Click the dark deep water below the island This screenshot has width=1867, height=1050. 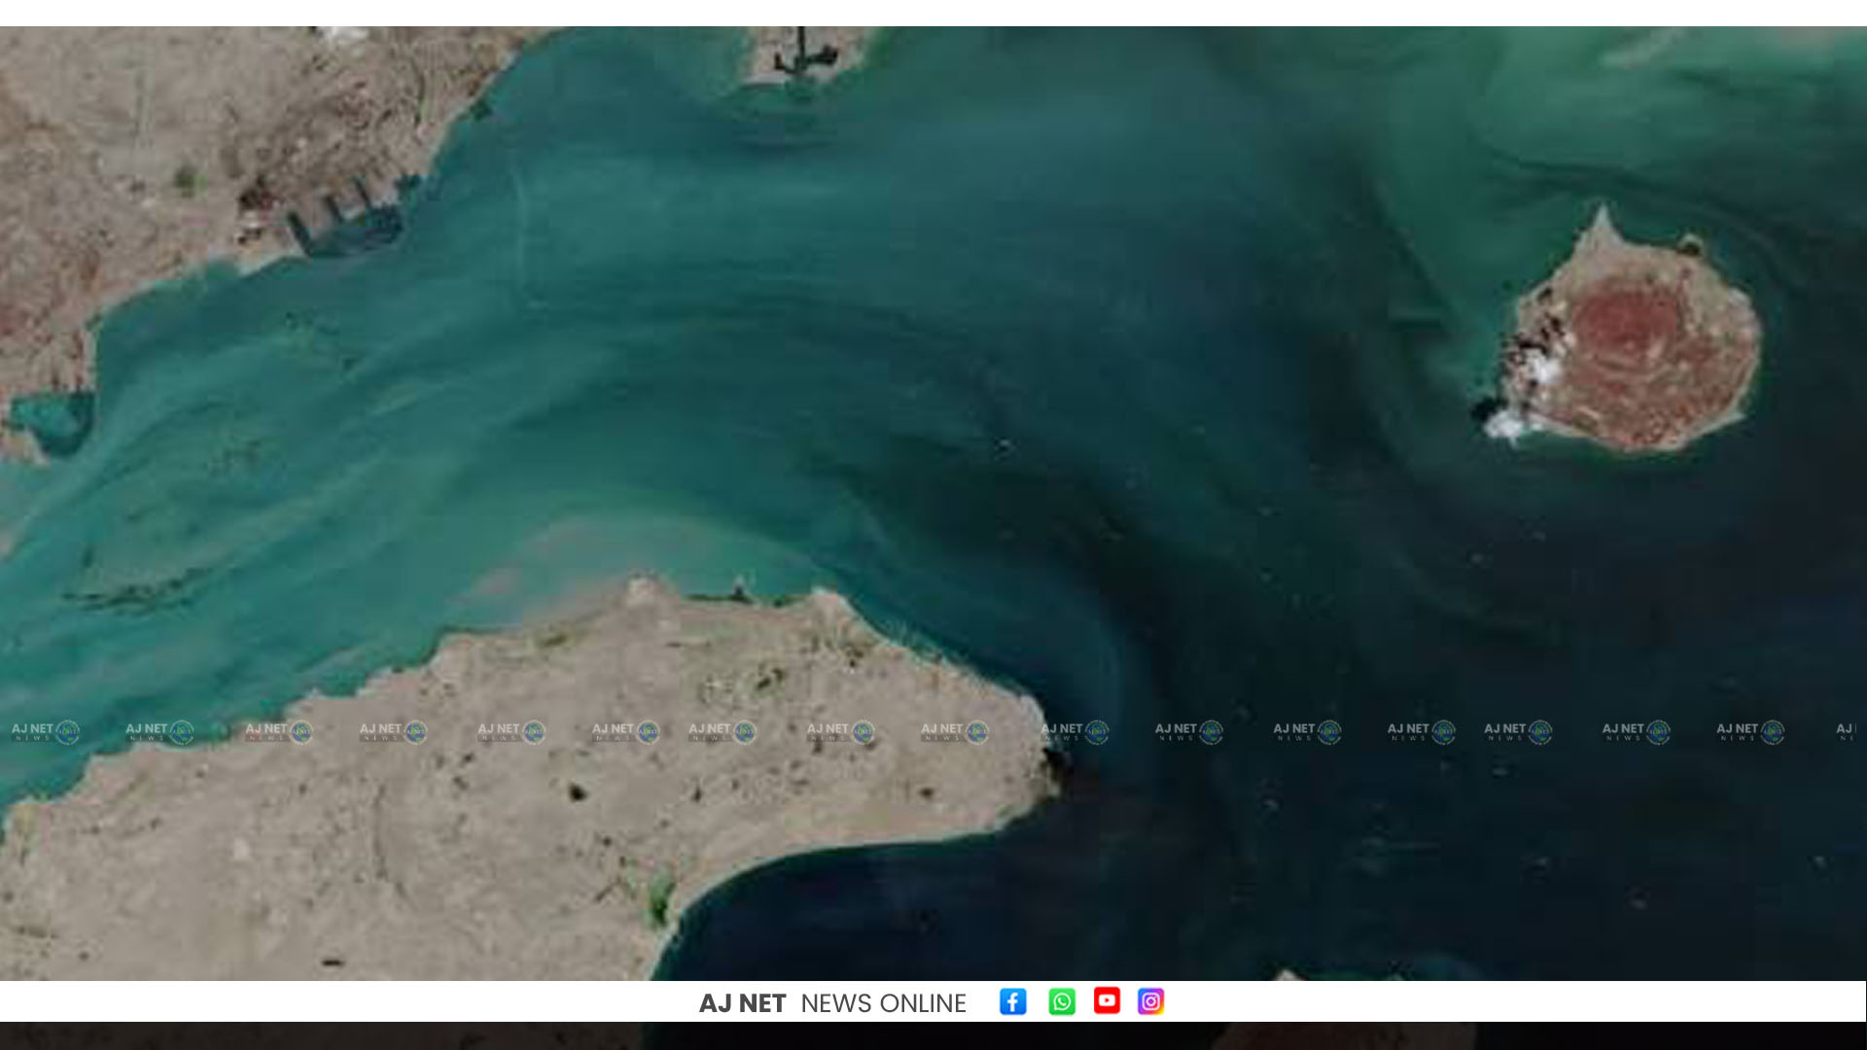coord(1604,603)
